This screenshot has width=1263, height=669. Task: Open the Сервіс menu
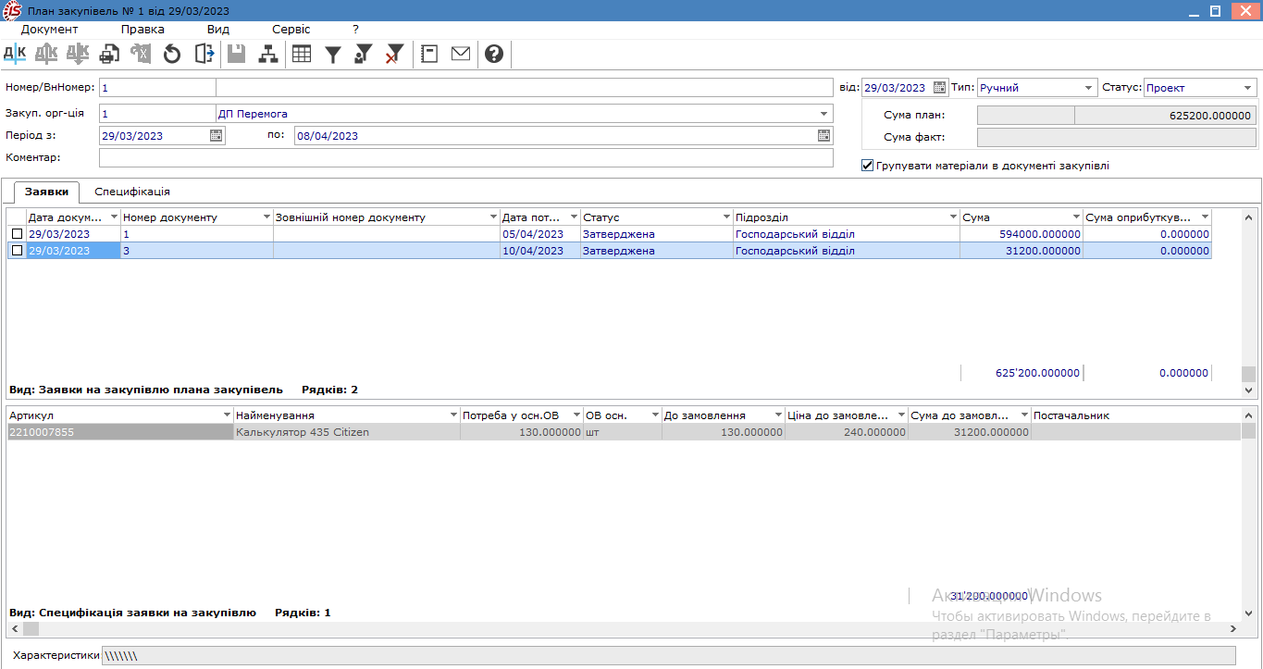point(291,29)
